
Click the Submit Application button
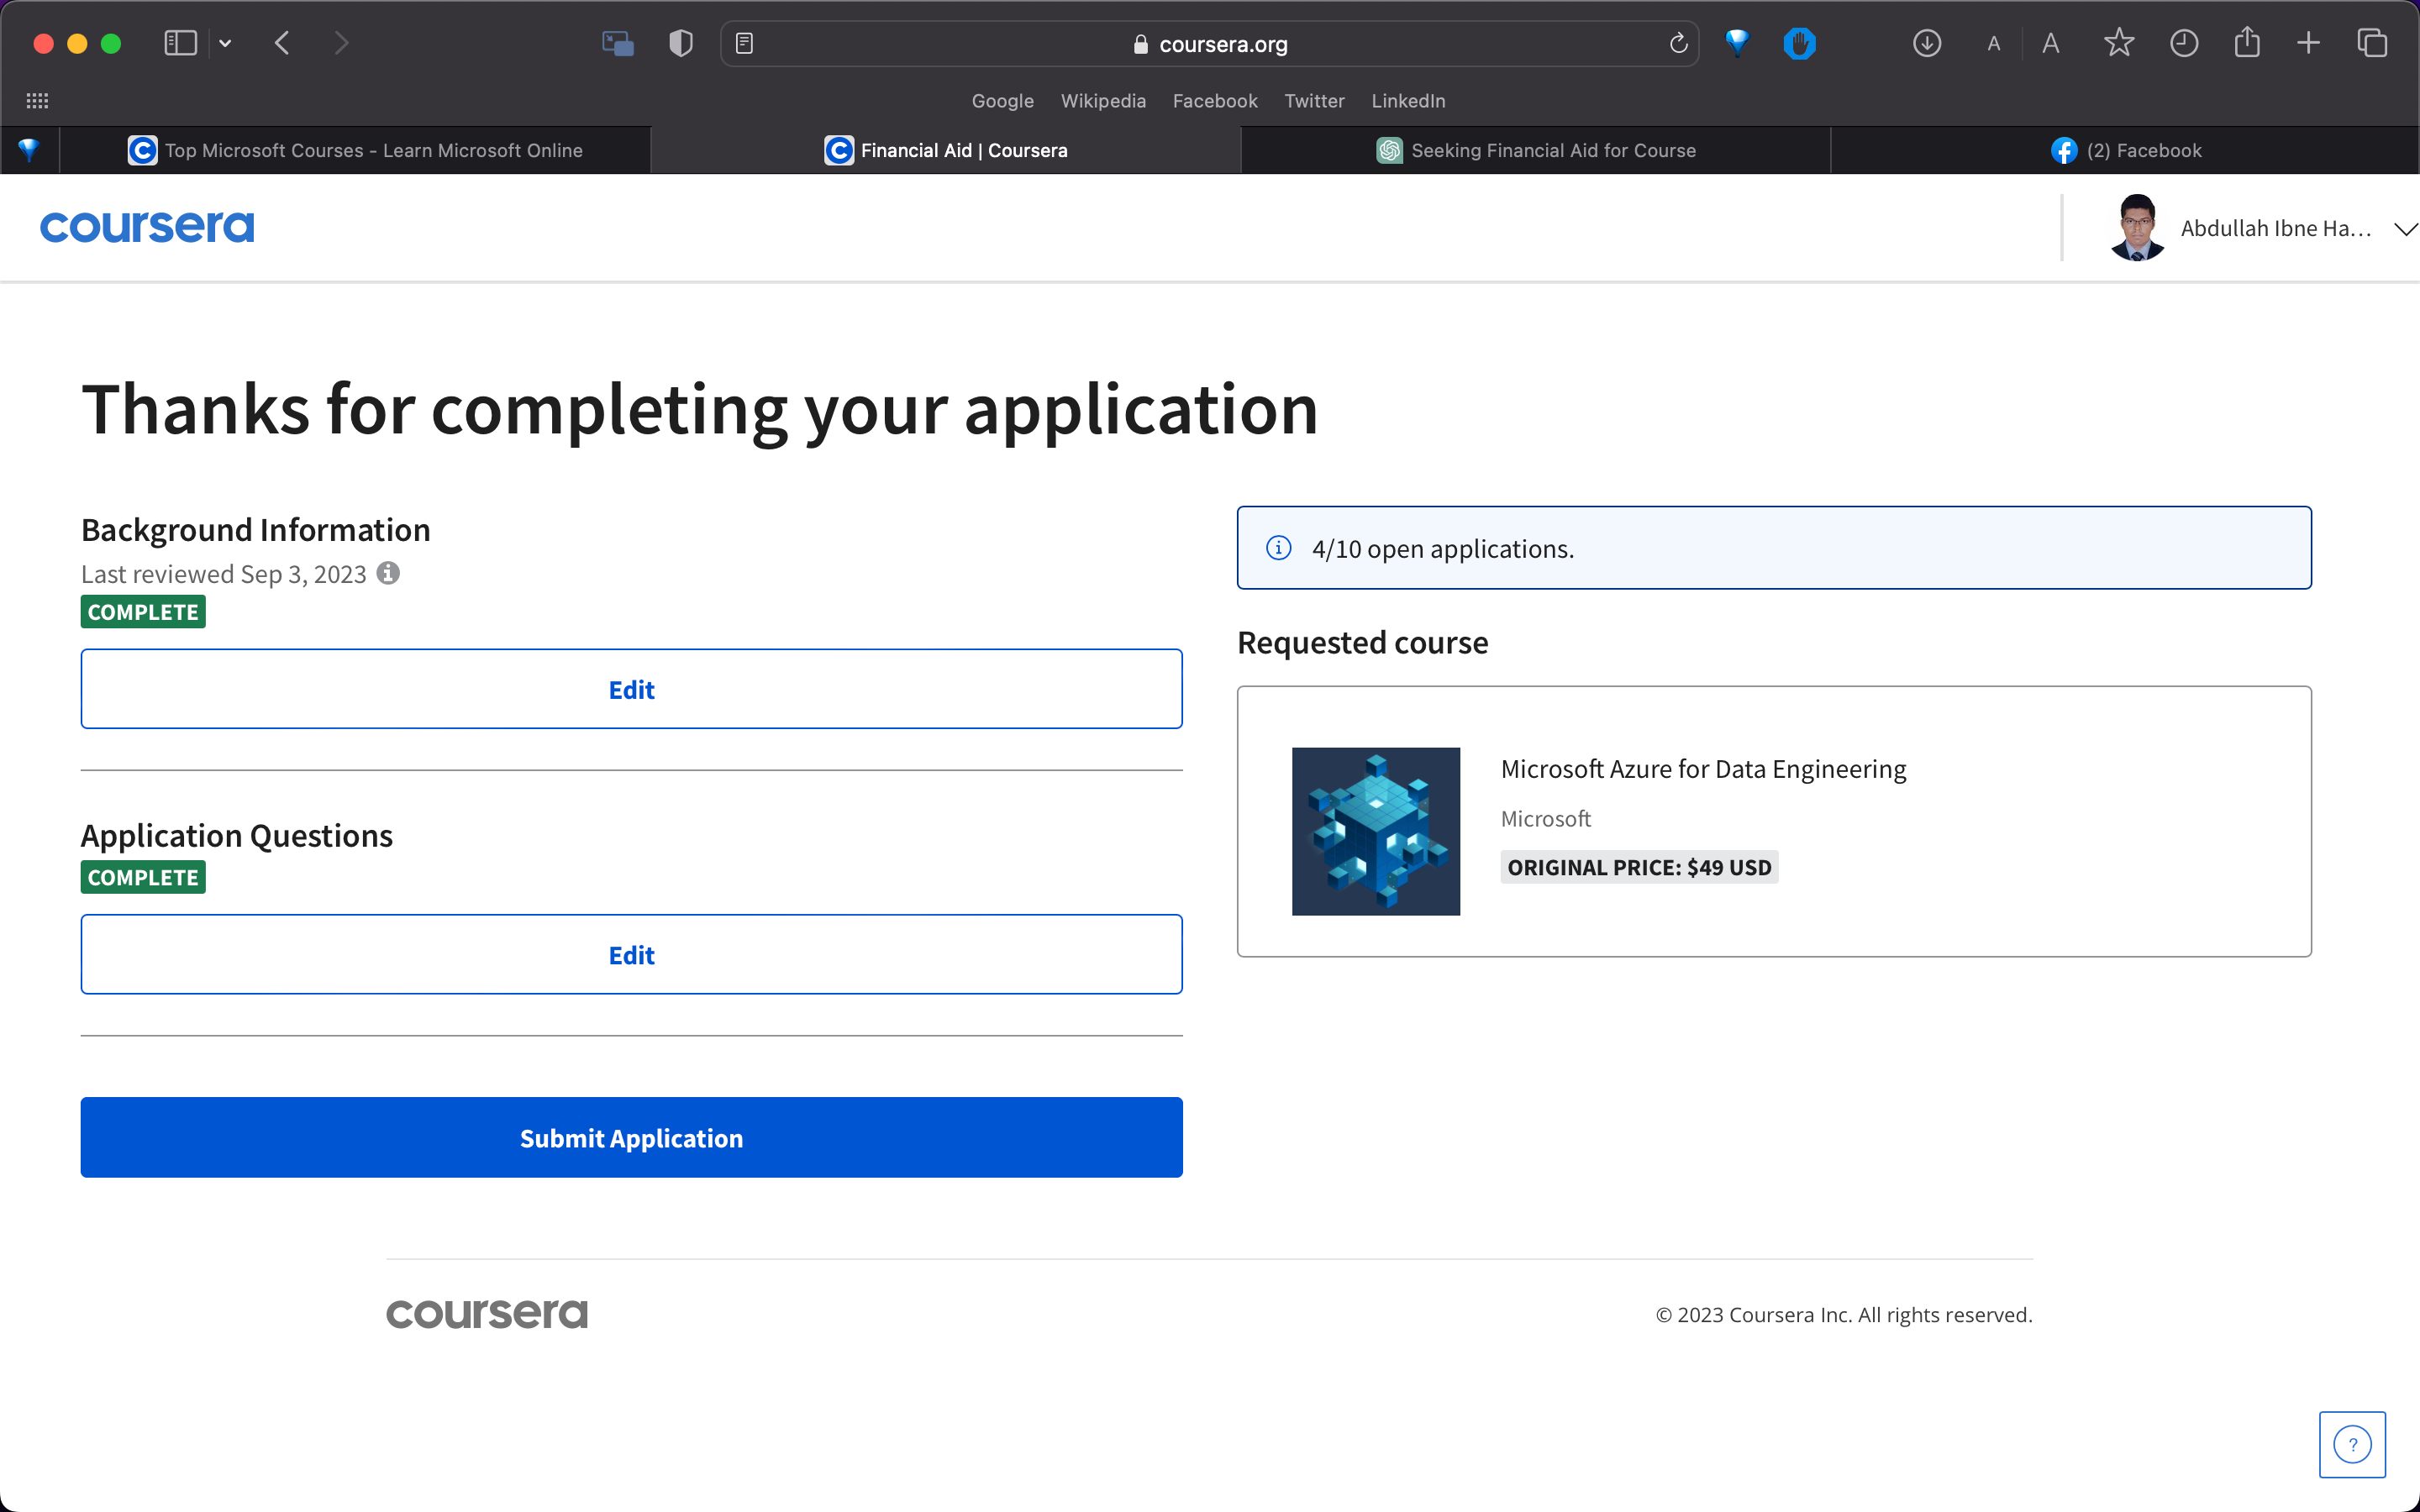pyautogui.click(x=632, y=1137)
